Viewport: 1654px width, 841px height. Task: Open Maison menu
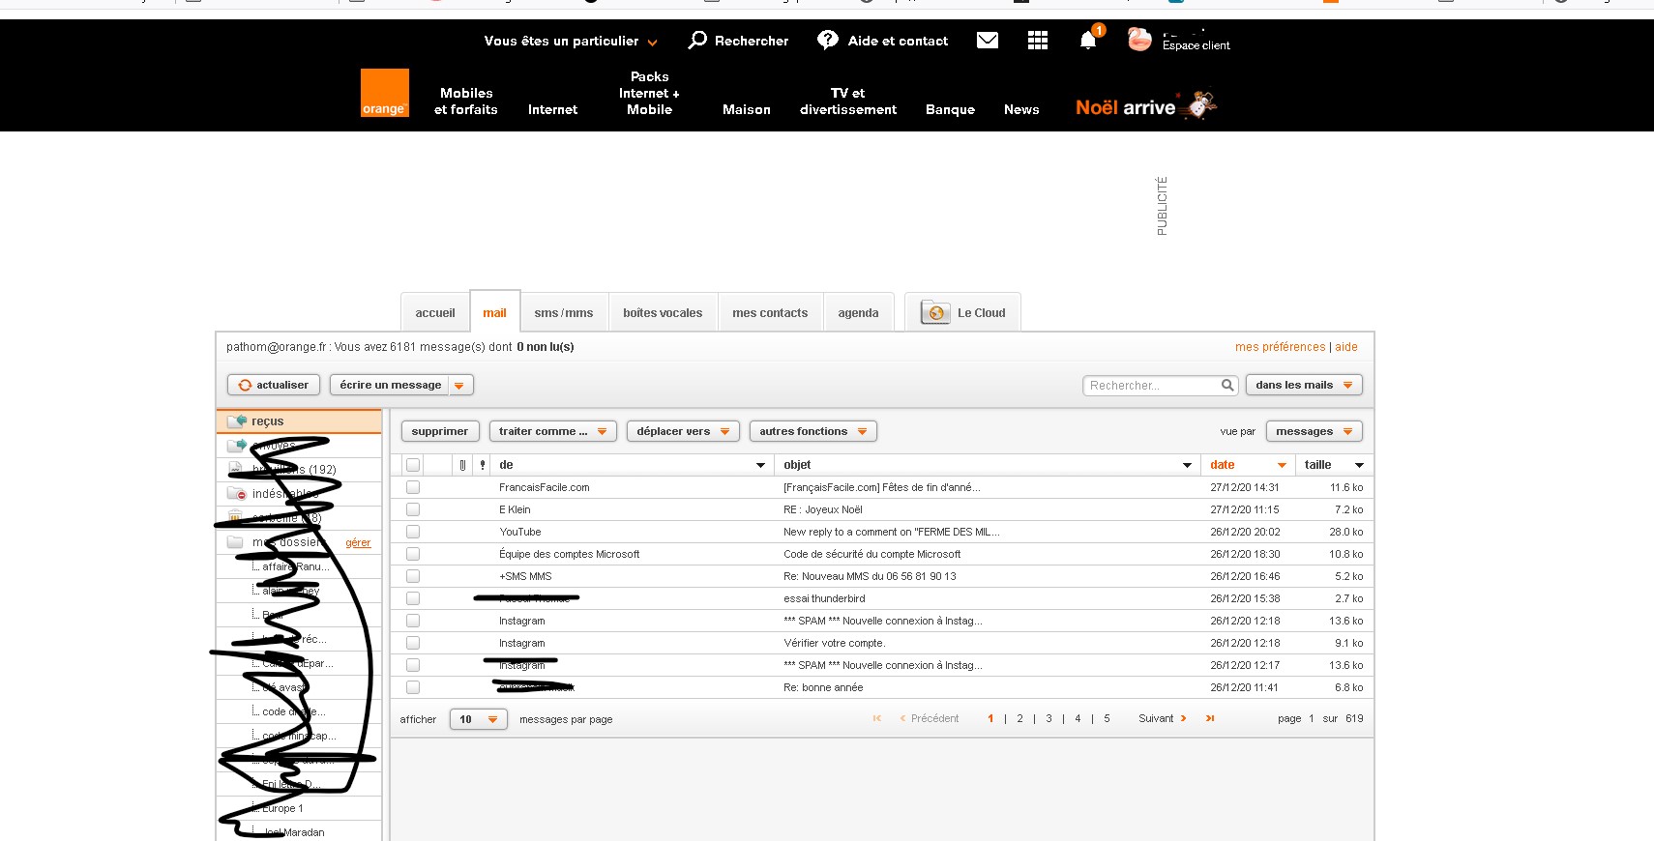(x=747, y=109)
